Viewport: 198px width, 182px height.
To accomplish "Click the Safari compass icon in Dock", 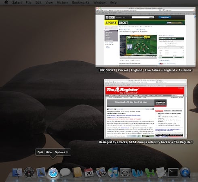I will coord(53,172).
